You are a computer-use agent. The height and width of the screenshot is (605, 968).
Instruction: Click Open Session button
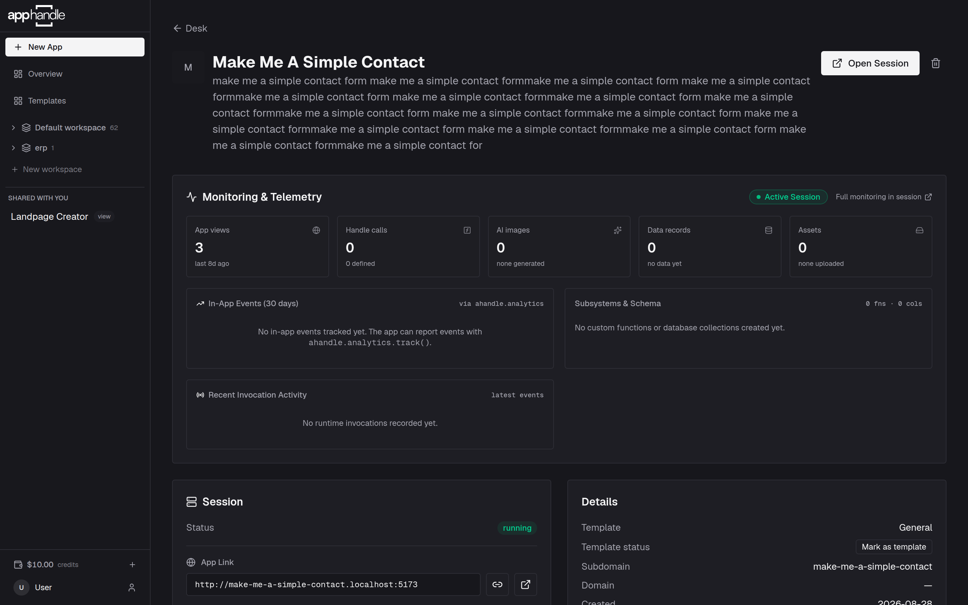pos(870,63)
